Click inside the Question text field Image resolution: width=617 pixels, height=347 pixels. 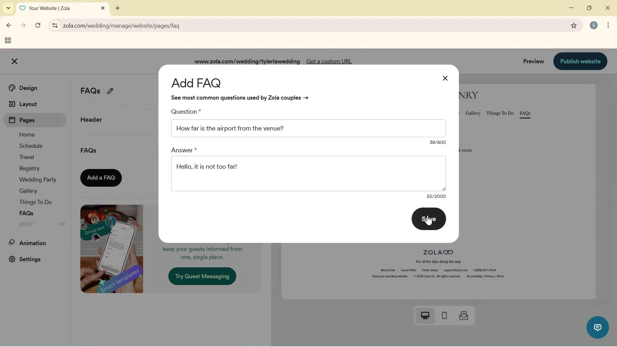(308, 128)
